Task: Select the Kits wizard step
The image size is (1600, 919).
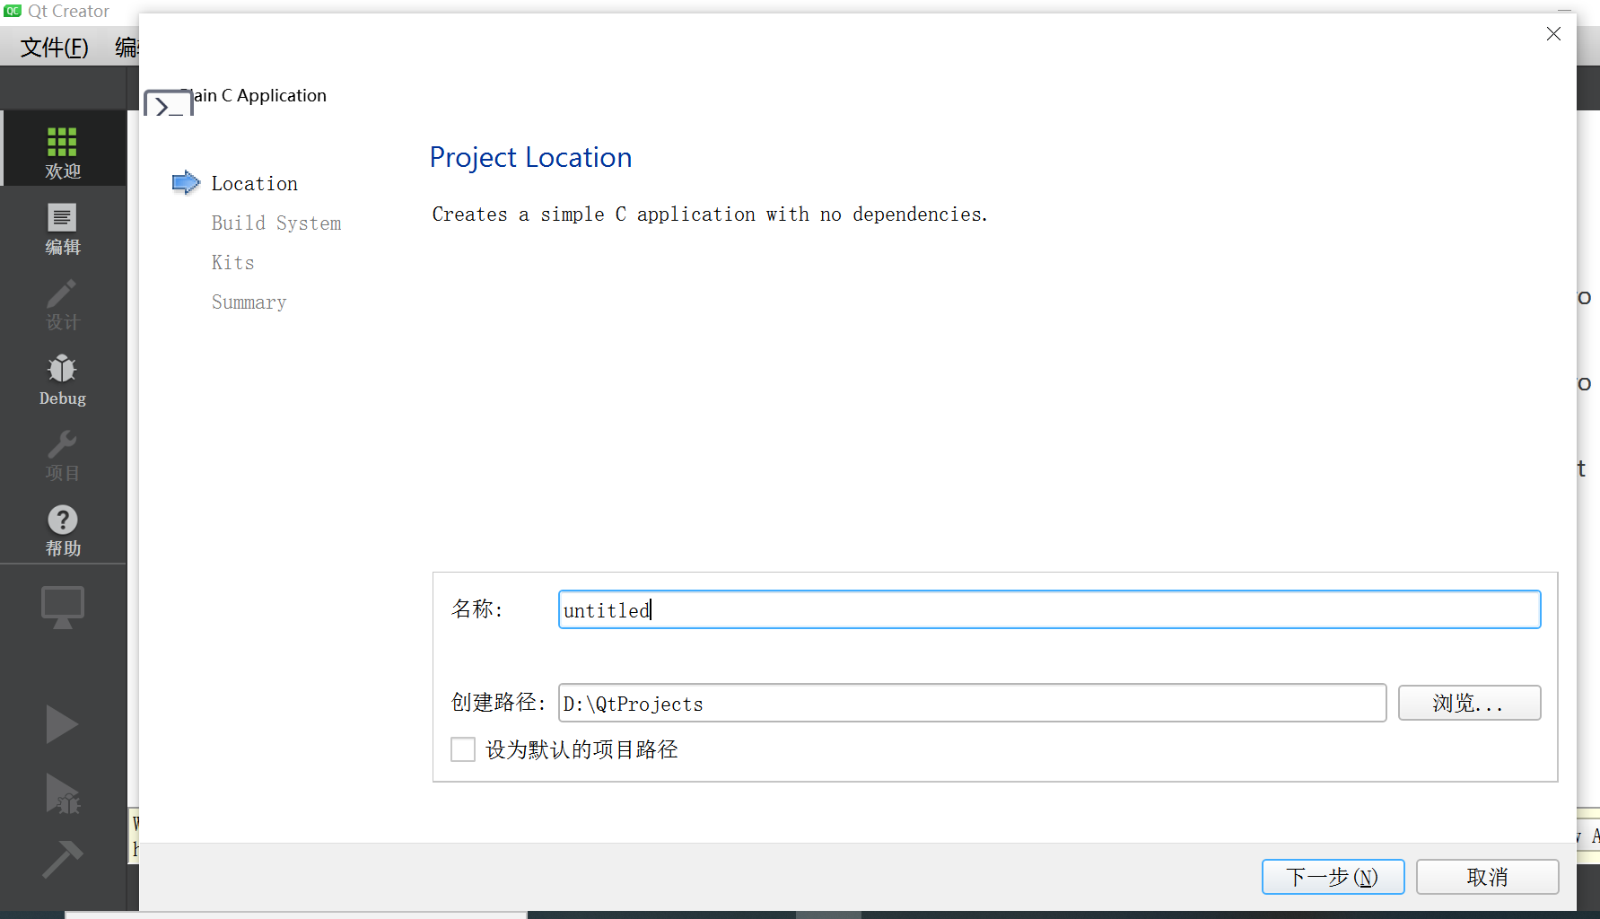Action: (232, 262)
